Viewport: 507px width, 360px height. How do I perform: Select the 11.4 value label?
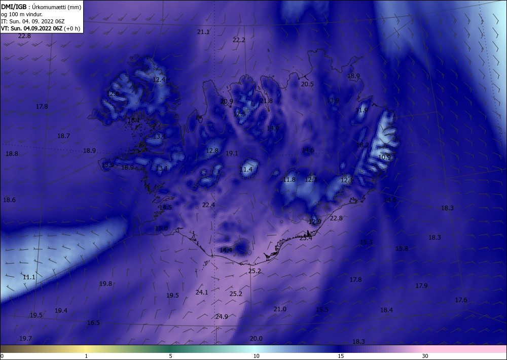(x=246, y=169)
